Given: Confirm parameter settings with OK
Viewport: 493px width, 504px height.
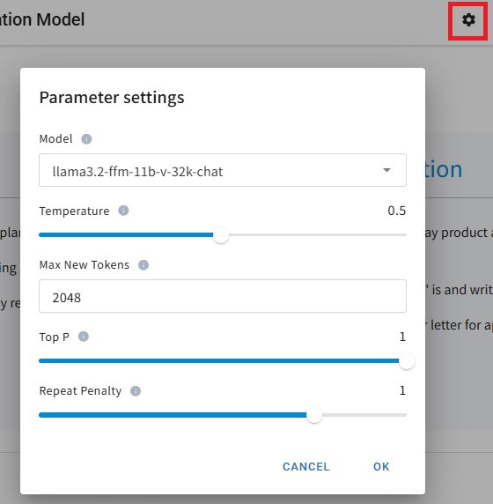Looking at the screenshot, I should [381, 467].
